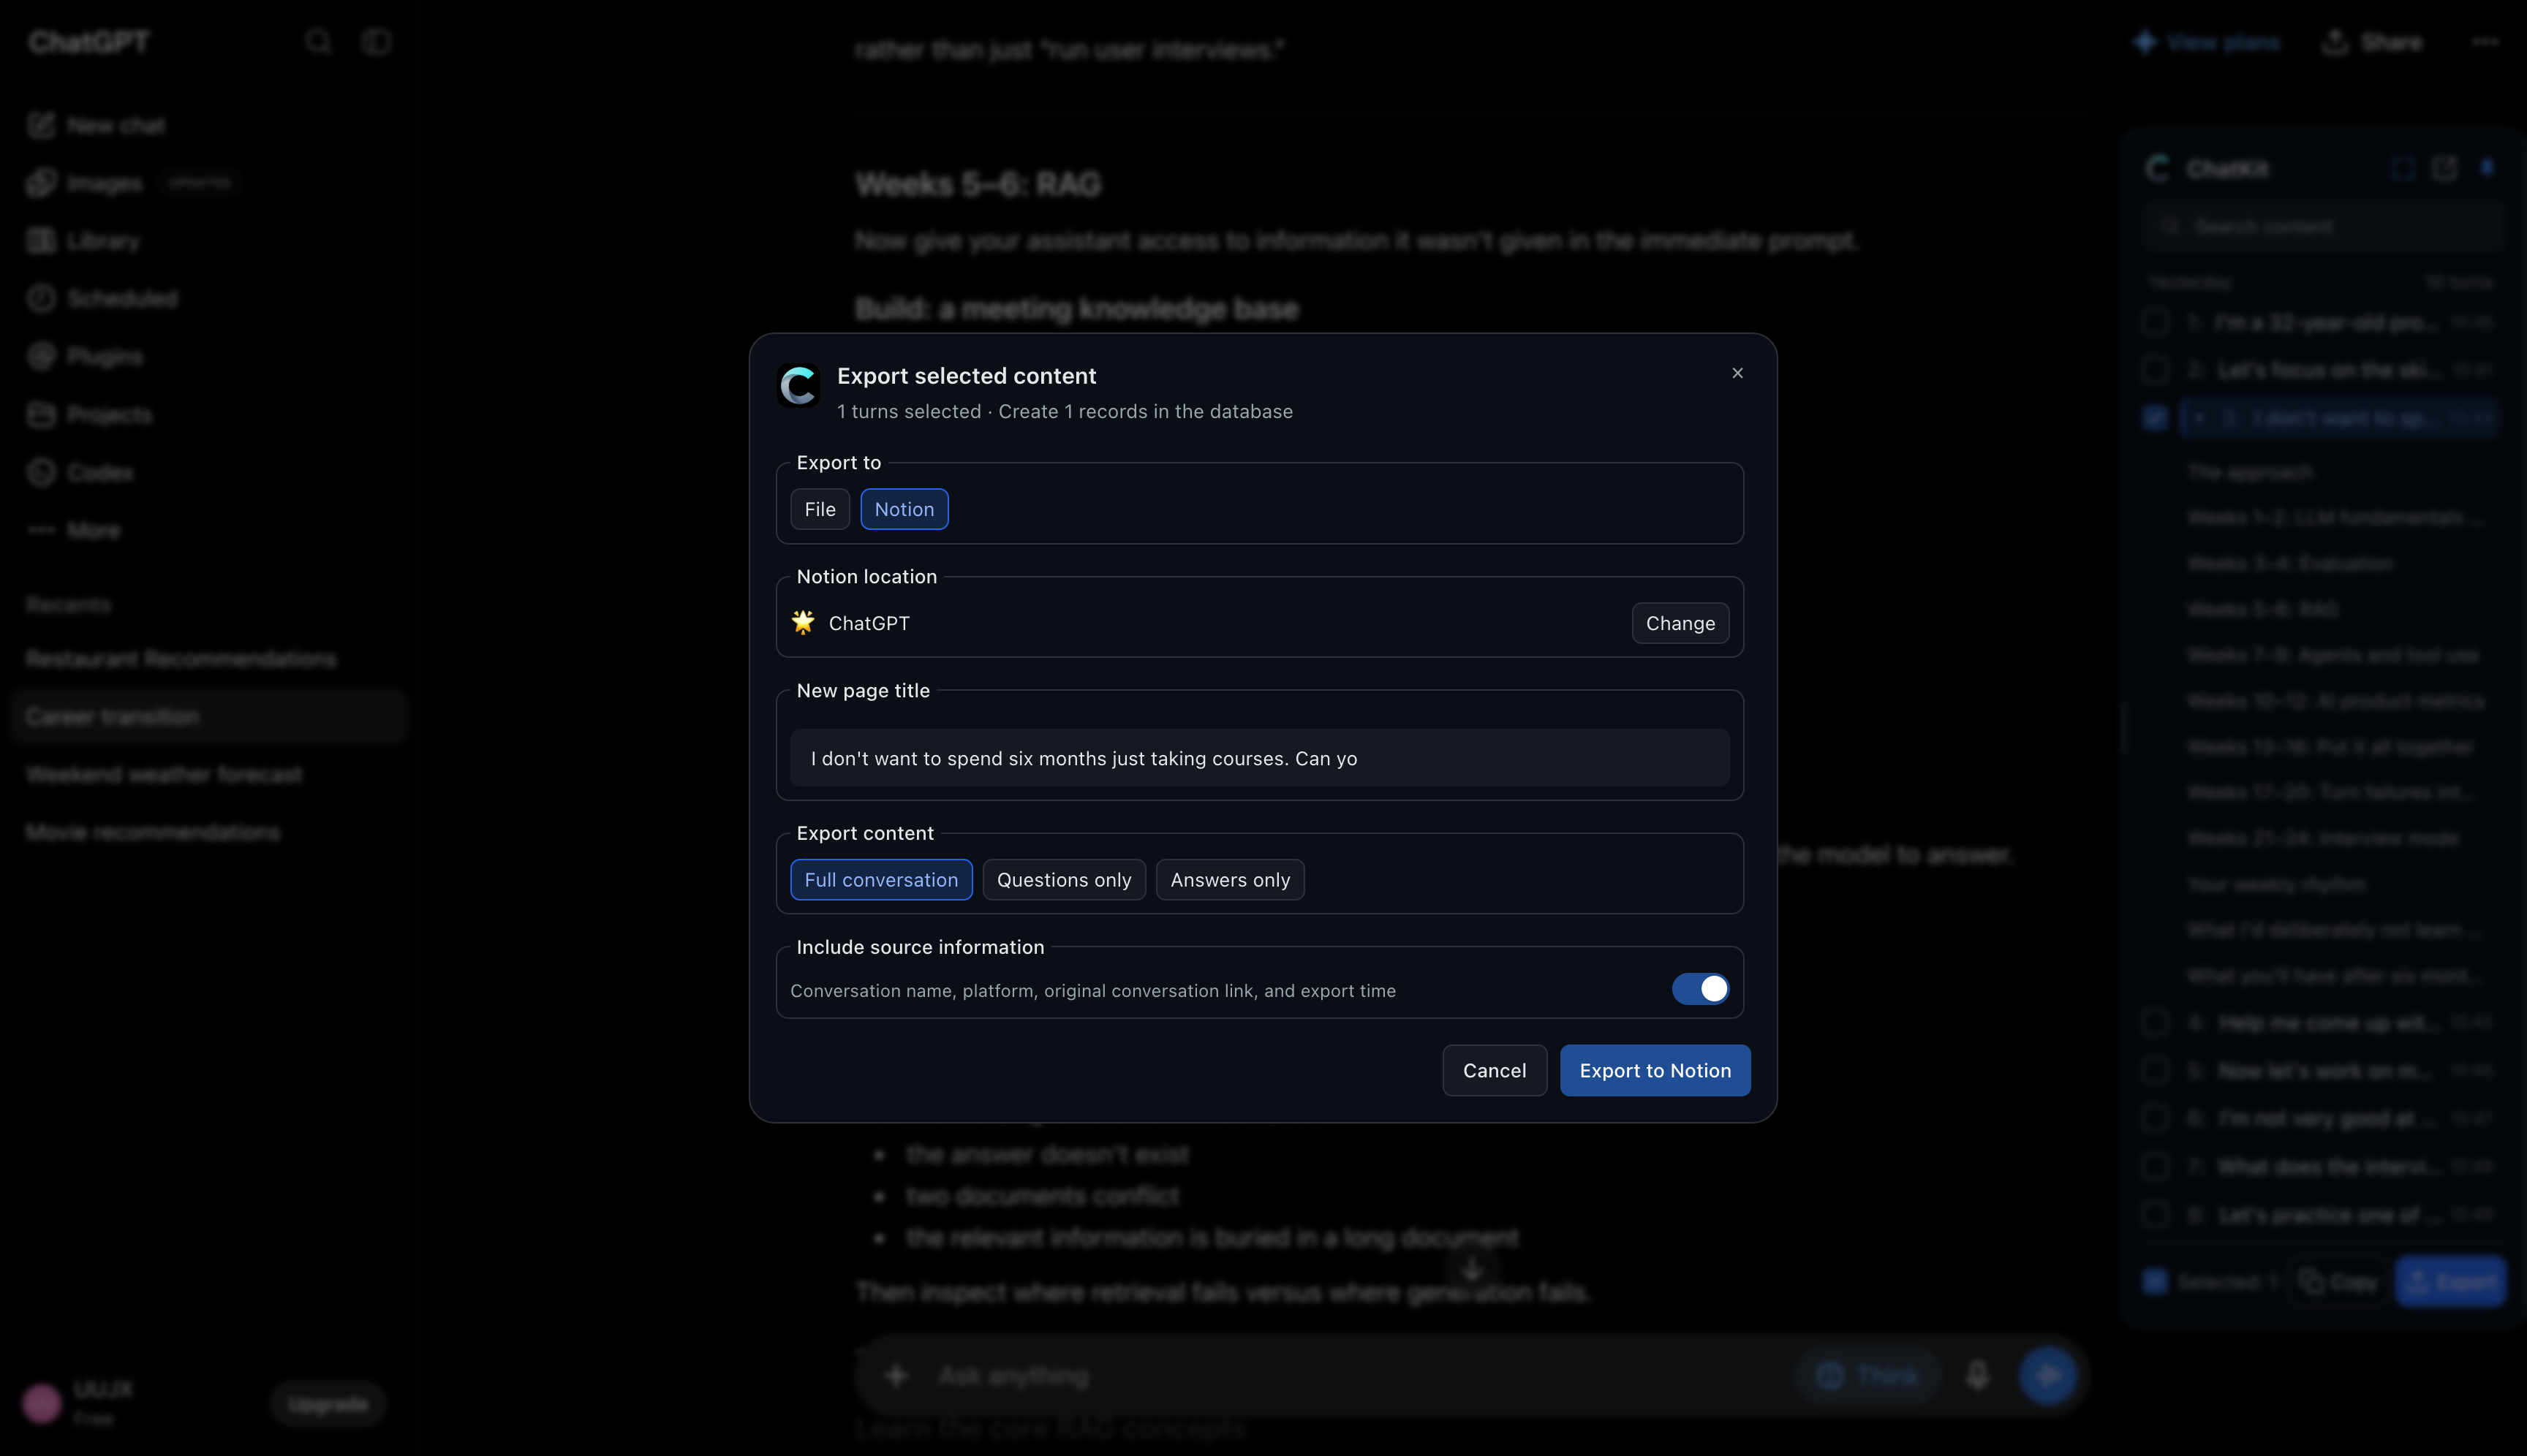Check the turn 1 checkbox in ChatKit
This screenshot has height=1456, width=2527.
[2156, 323]
